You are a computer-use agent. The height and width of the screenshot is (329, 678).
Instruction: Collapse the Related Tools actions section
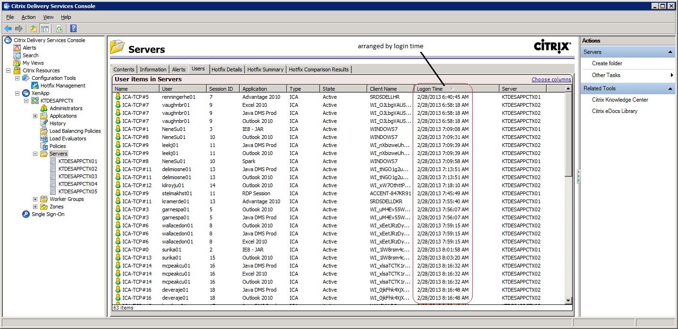(670, 88)
